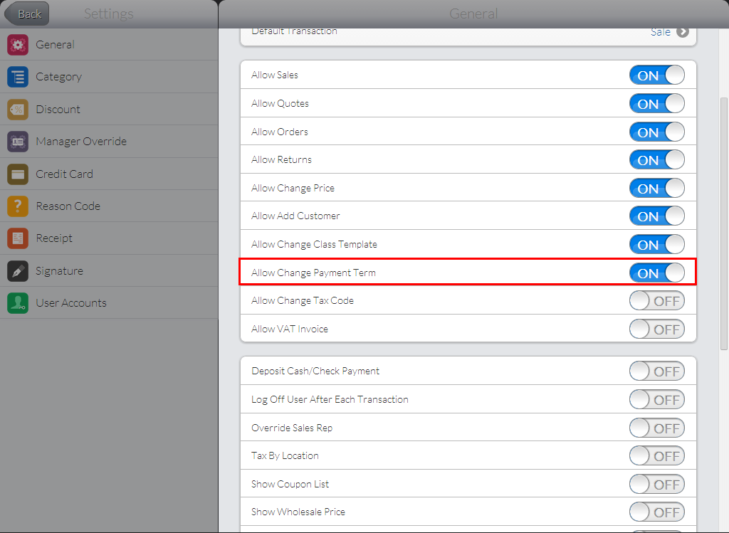
Task: Open the General settings item
Action: point(109,45)
